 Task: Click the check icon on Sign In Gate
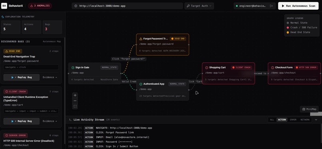pos(73,68)
